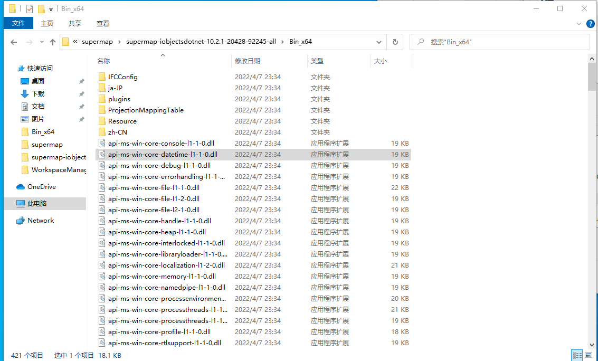Select api-ms-win-core-namedpipe-l1-1-0.dll file icon
This screenshot has height=361, width=598.
pos(101,287)
